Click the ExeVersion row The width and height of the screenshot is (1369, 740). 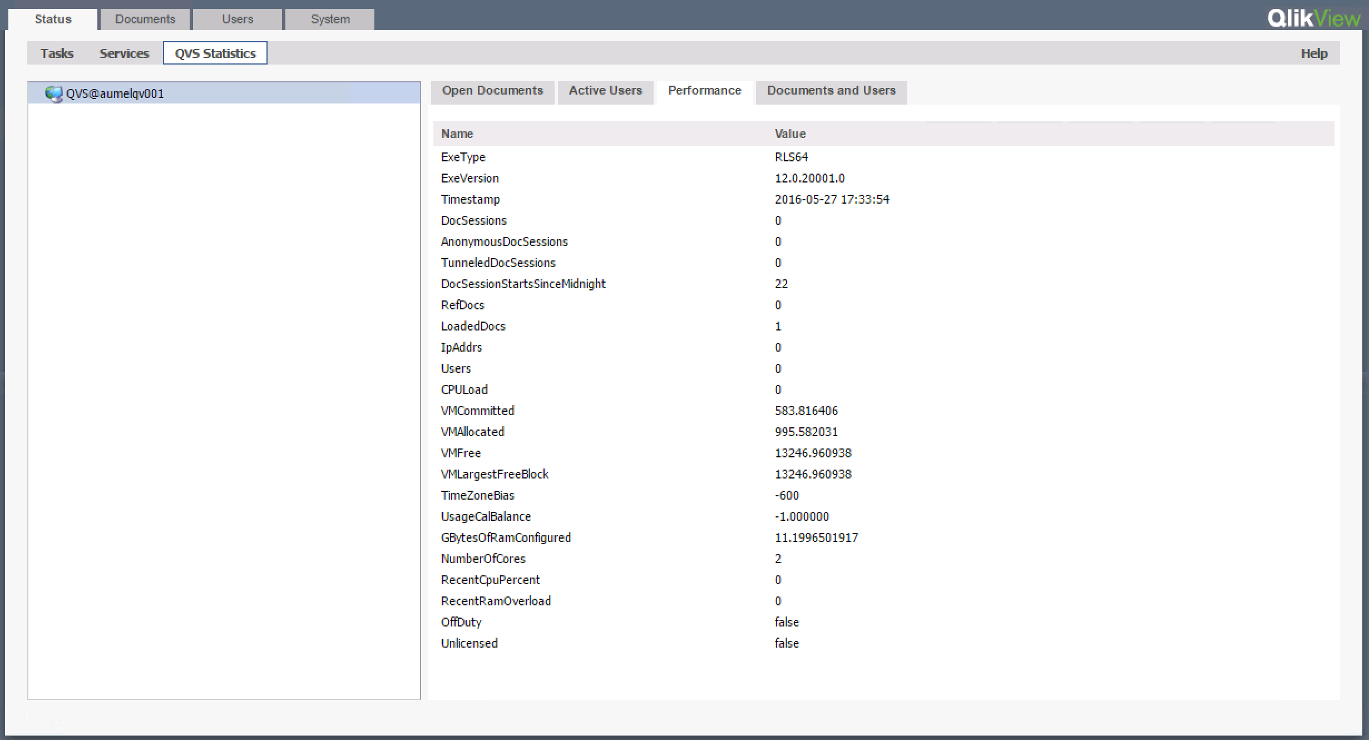[470, 178]
